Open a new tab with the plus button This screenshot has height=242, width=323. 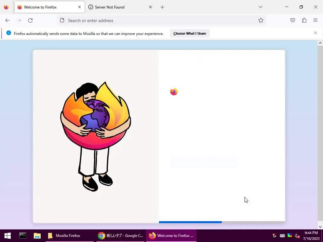pyautogui.click(x=162, y=7)
